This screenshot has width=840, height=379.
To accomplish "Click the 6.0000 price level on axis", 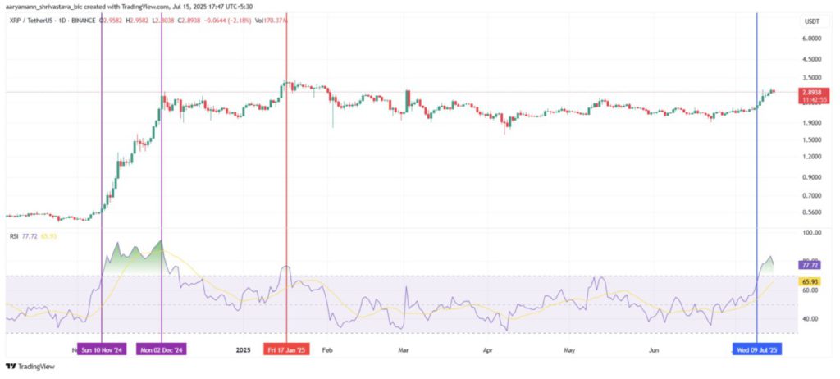I will pos(811,39).
